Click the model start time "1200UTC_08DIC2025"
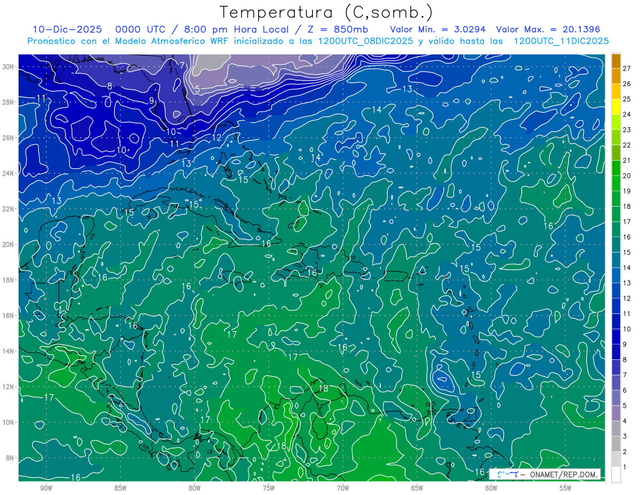The height and width of the screenshot is (495, 641). point(365,41)
